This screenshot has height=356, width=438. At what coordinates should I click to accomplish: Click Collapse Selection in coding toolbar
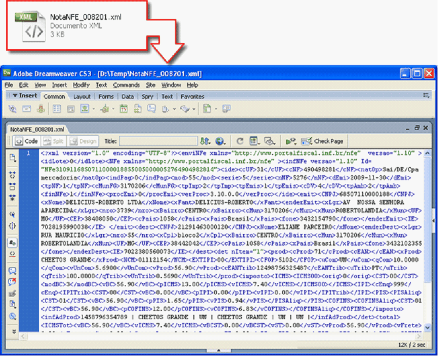(12, 186)
